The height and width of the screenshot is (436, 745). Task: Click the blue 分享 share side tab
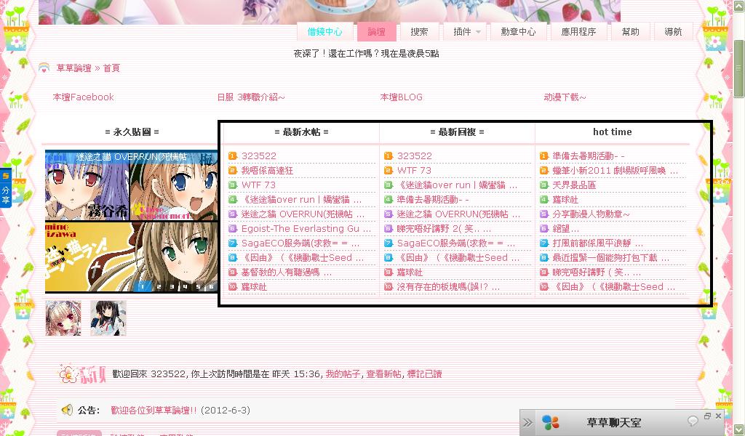[x=5, y=187]
